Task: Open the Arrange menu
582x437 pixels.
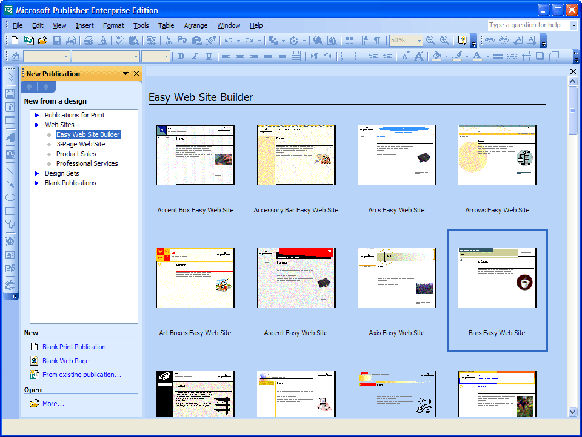Action: pyautogui.click(x=195, y=25)
